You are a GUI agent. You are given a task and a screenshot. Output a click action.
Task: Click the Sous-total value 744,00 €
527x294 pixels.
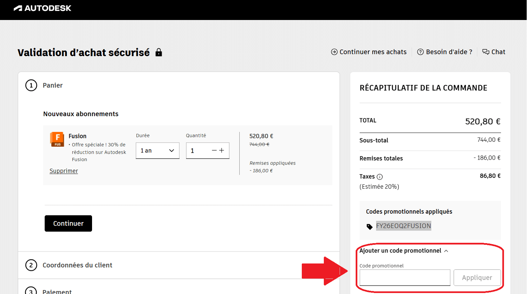click(489, 140)
